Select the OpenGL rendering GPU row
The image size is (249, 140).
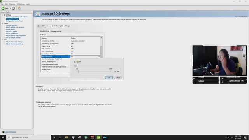[56, 62]
